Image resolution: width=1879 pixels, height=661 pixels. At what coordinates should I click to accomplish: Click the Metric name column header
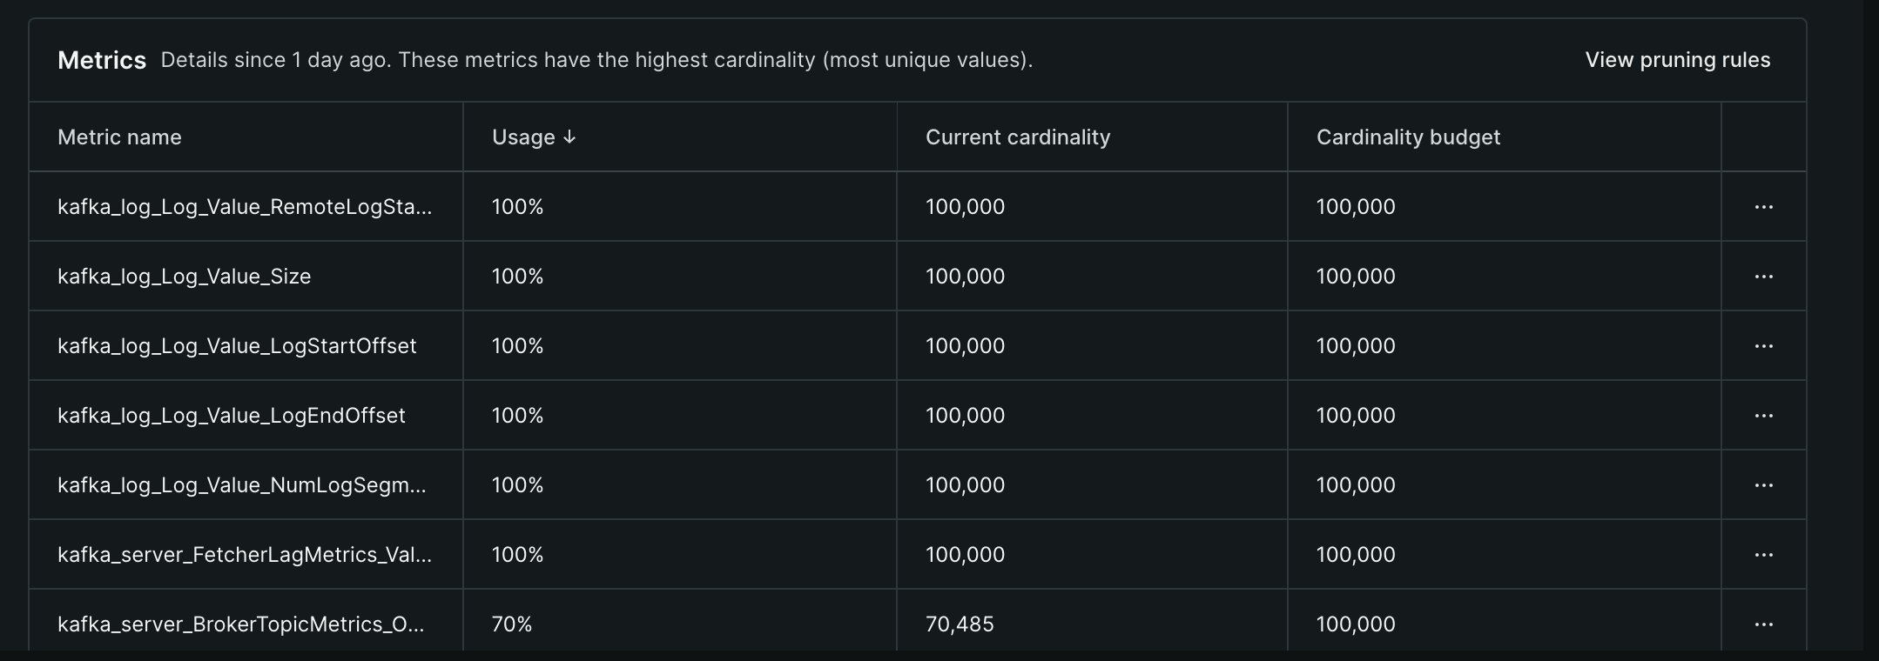tap(119, 137)
